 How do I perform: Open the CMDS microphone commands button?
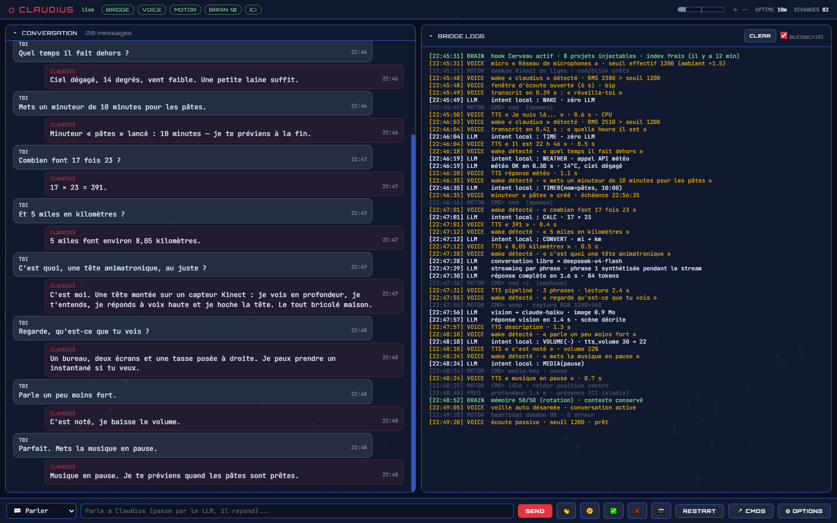point(751,511)
